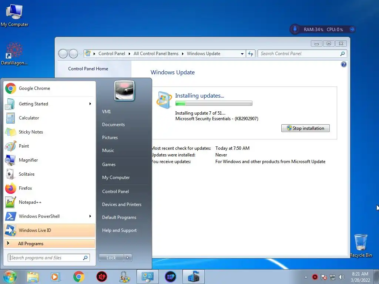Screen dimensions: 379x284
Task: Launch Firefox from the Start menu
Action: (x=50, y=188)
